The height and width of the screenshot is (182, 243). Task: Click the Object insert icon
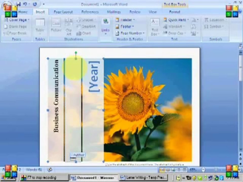tap(195, 33)
